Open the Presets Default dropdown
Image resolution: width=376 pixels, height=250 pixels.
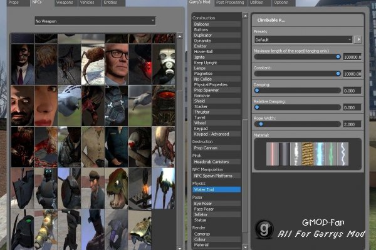[303, 40]
